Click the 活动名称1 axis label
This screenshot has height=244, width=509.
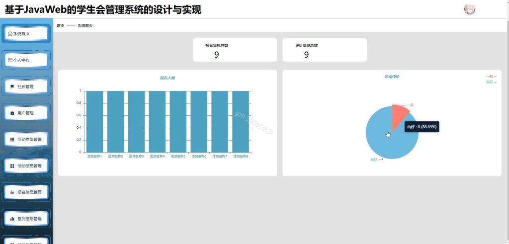coord(94,157)
